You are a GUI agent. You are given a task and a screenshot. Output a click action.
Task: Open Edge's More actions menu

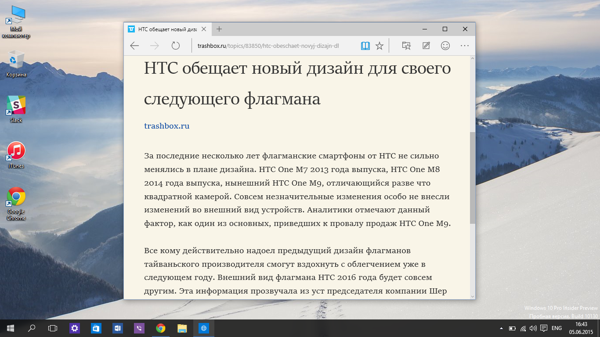465,46
